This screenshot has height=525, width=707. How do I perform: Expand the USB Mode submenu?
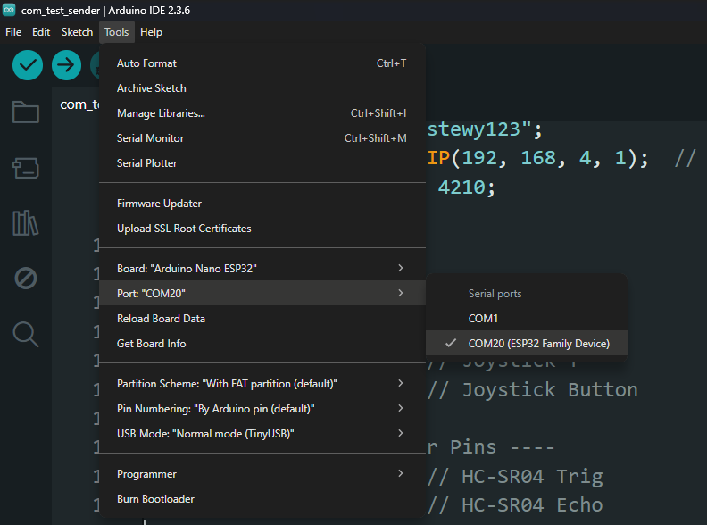click(262, 433)
